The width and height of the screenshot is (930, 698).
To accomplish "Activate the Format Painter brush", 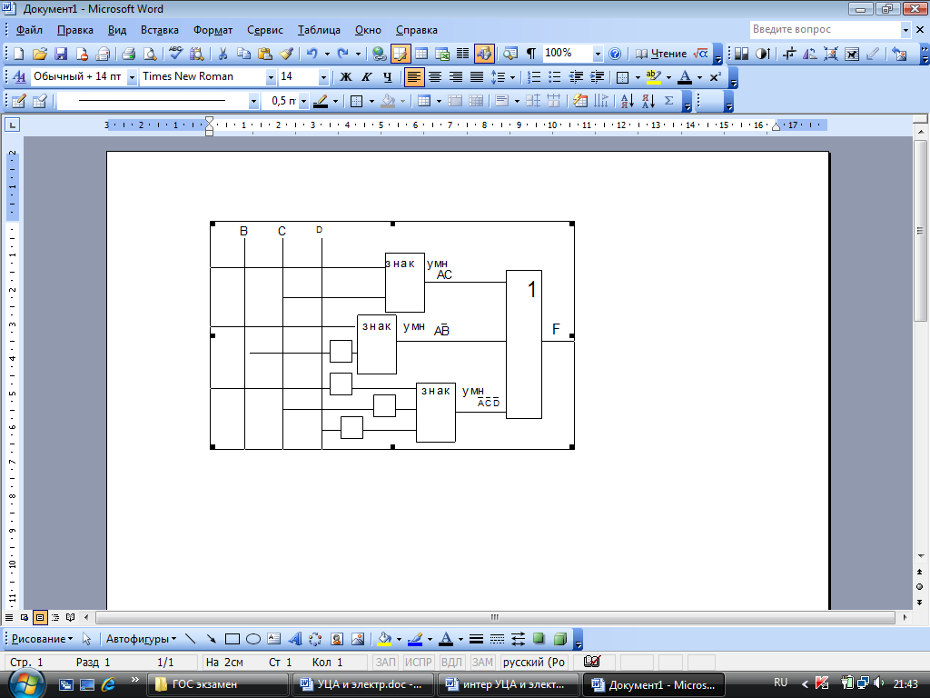I will tap(286, 54).
